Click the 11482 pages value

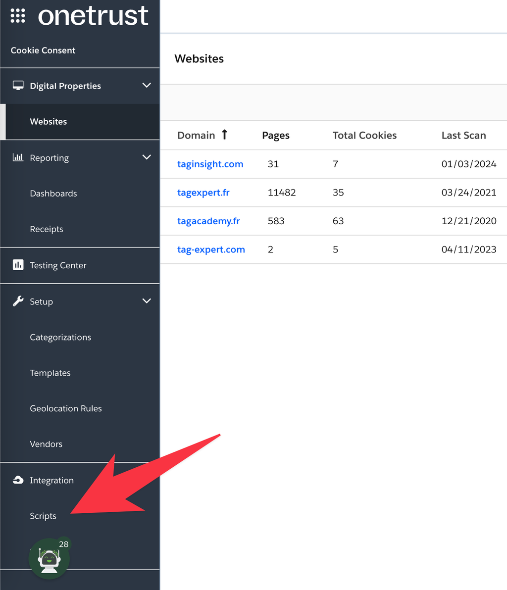tap(282, 193)
